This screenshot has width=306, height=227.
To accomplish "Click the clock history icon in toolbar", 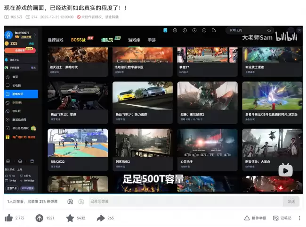I will tap(194, 30).
